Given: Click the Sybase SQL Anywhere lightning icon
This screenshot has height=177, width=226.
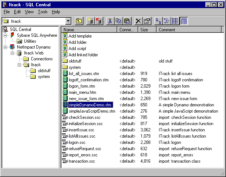Looking at the screenshot, I should point(12,35).
